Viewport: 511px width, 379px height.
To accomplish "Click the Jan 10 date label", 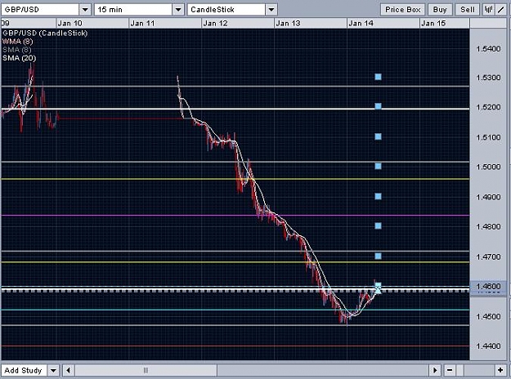I will coord(69,24).
